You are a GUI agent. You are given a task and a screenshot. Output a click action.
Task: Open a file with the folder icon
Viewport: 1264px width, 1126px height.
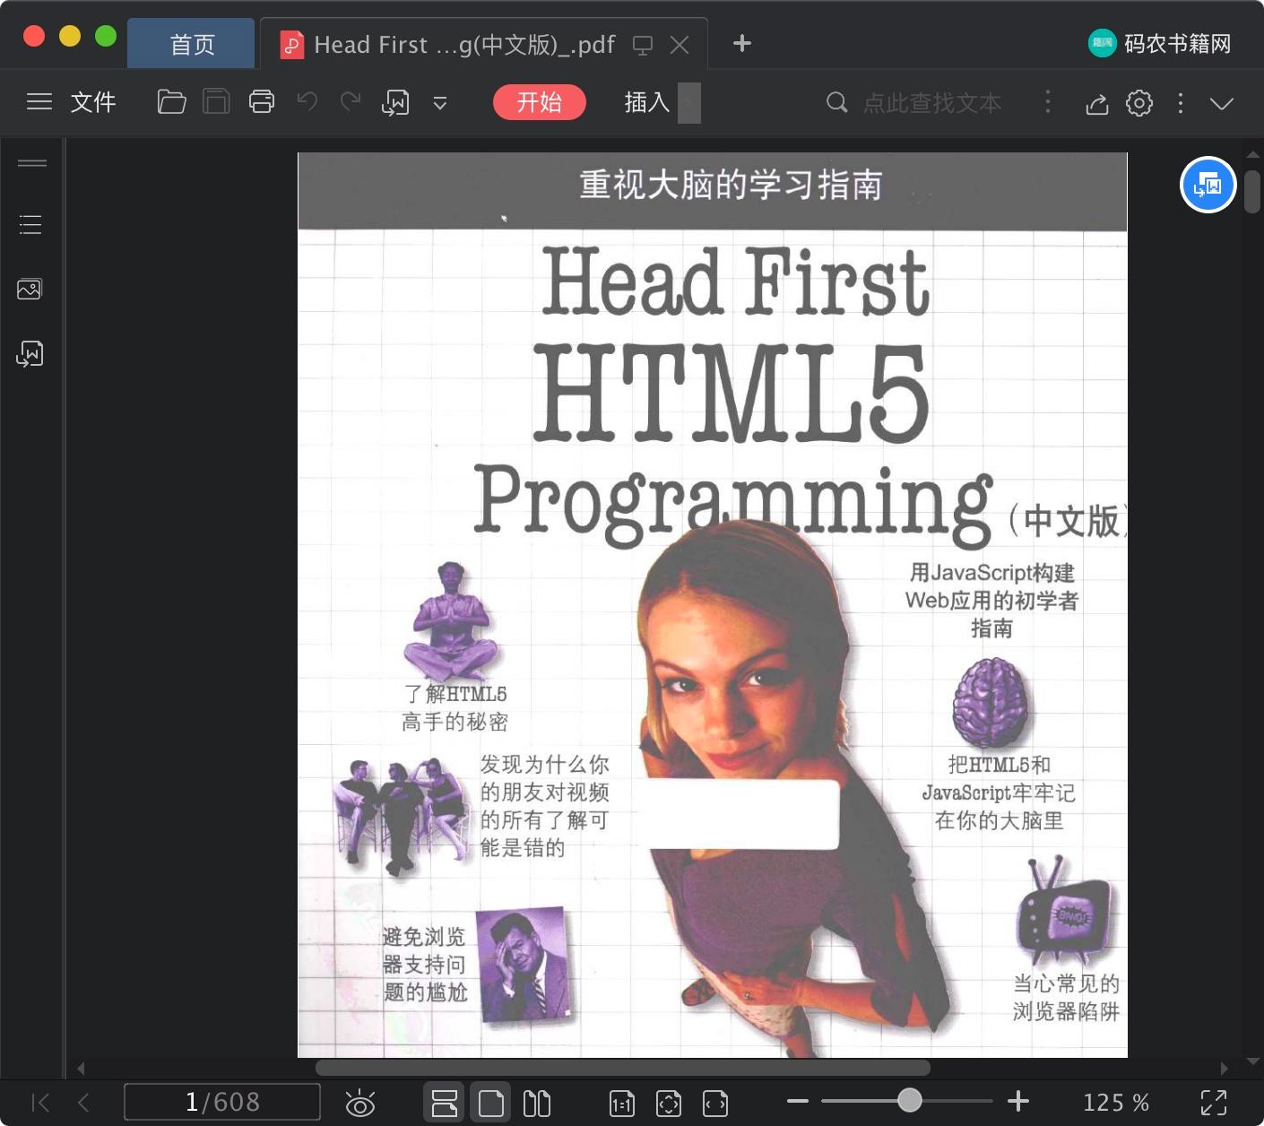coord(171,102)
